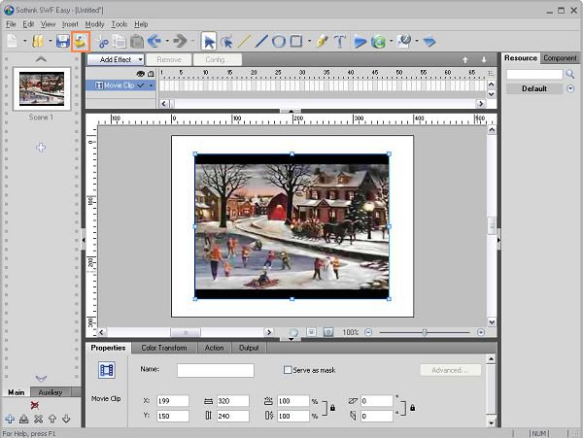This screenshot has width=583, height=438.
Task: Open the Preview options dropdown arrow
Action: (x=392, y=41)
